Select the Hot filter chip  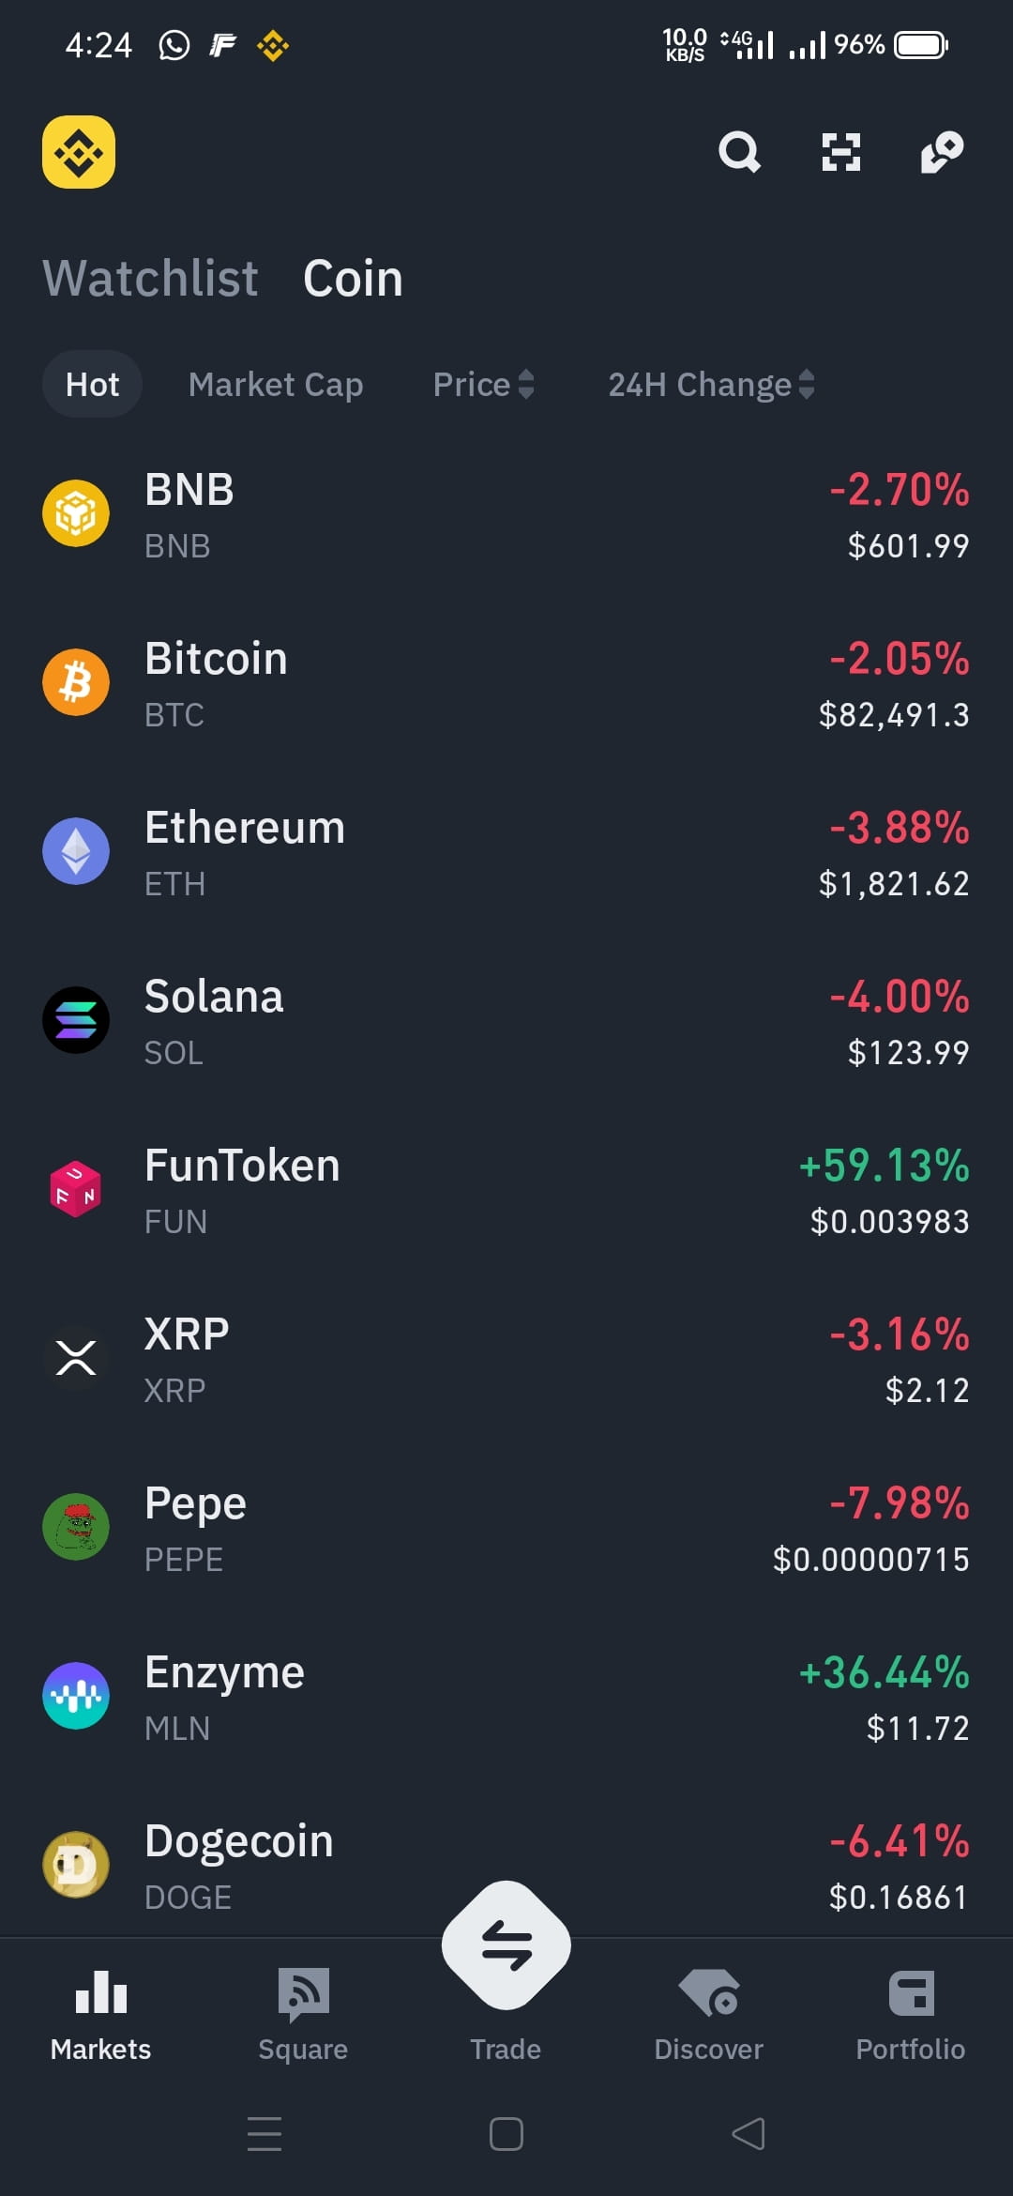92,385
